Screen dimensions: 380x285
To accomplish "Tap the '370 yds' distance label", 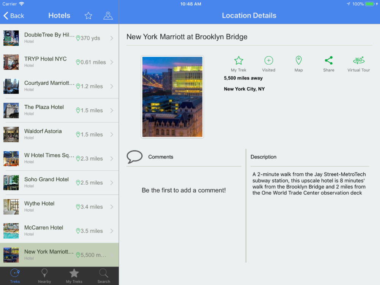I will (90, 38).
